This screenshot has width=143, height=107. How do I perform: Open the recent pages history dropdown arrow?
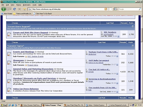pos(11,9)
